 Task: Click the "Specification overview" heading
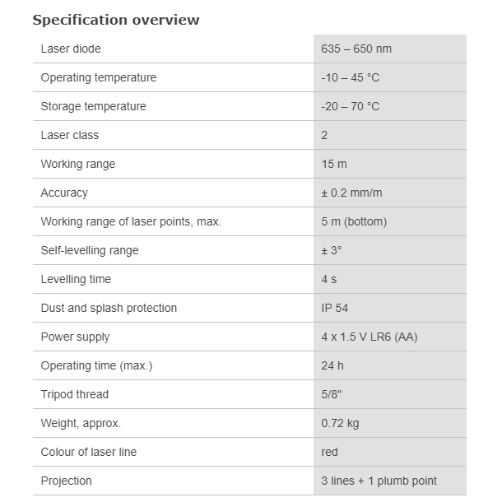pyautogui.click(x=116, y=19)
